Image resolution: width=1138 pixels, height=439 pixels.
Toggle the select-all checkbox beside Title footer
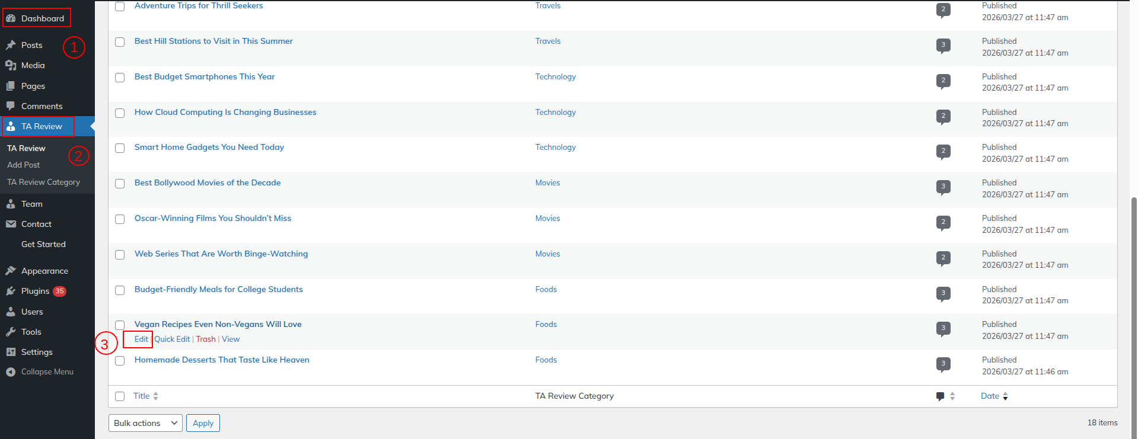pos(120,396)
